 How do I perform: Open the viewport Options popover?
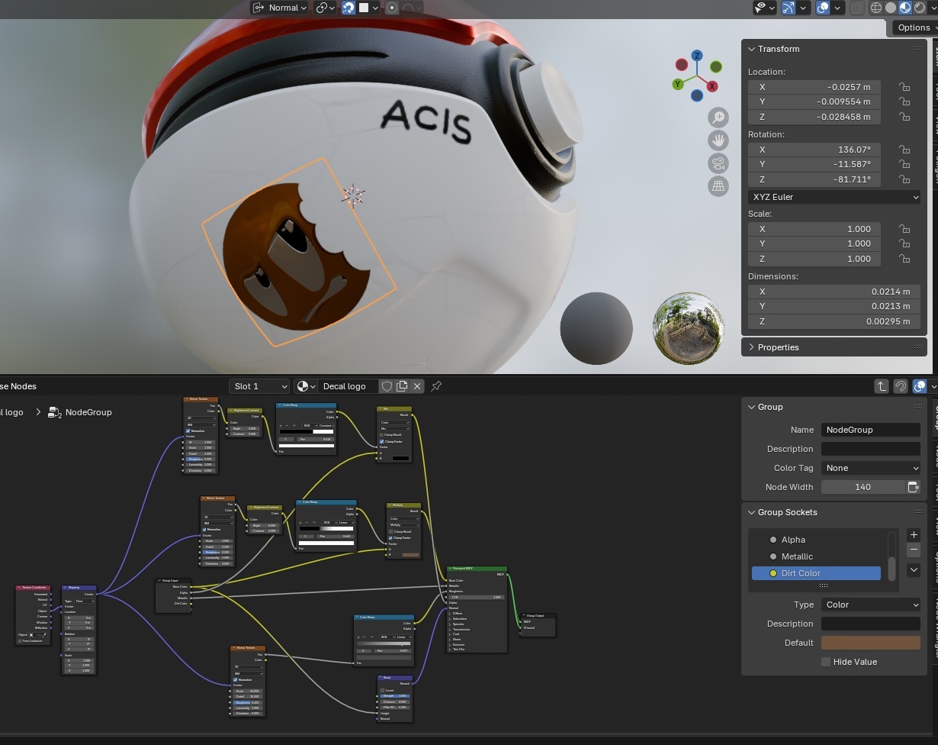coord(914,27)
